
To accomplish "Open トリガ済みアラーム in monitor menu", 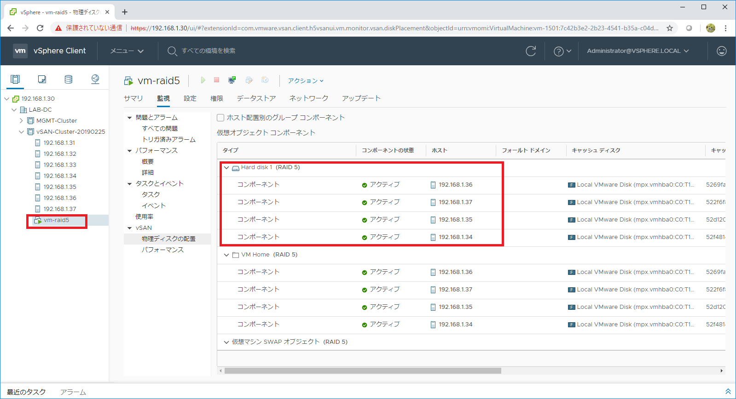I will click(x=169, y=140).
